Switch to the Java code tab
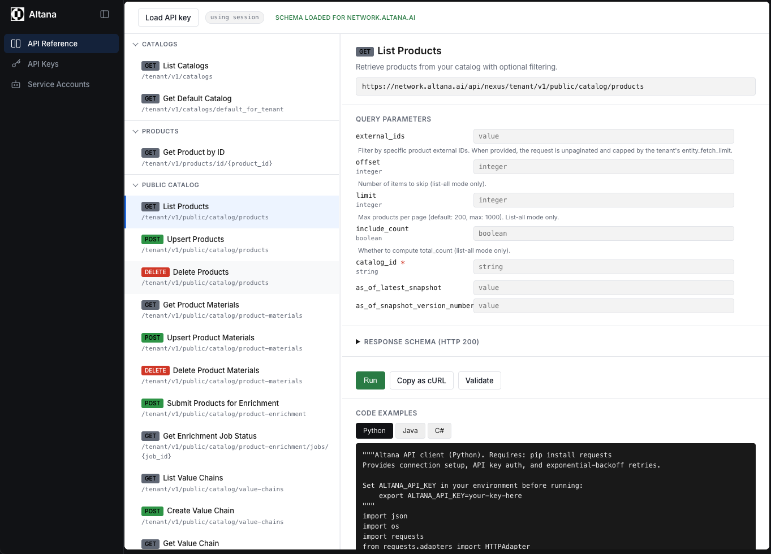The width and height of the screenshot is (771, 554). point(410,431)
